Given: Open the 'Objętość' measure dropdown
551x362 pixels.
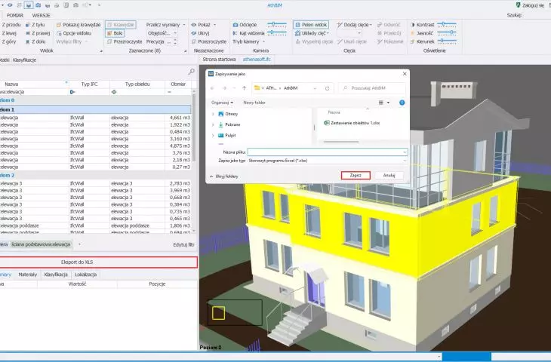Looking at the screenshot, I should click(162, 33).
